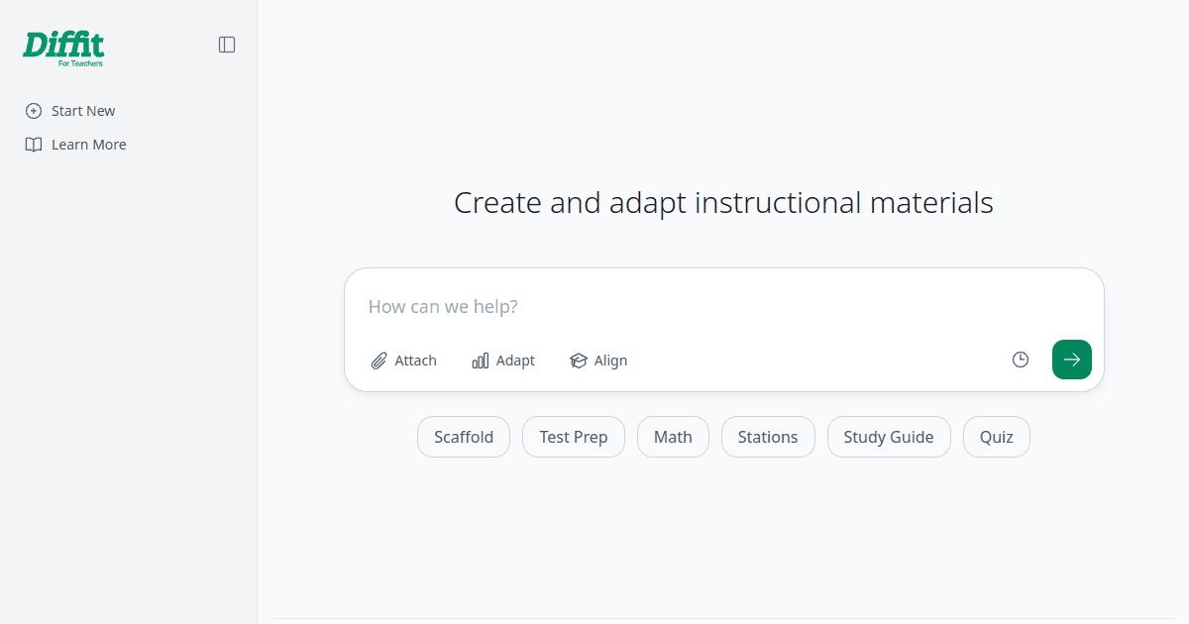Viewport: 1189px width, 624px height.
Task: Open the Adapt options label
Action: point(515,361)
